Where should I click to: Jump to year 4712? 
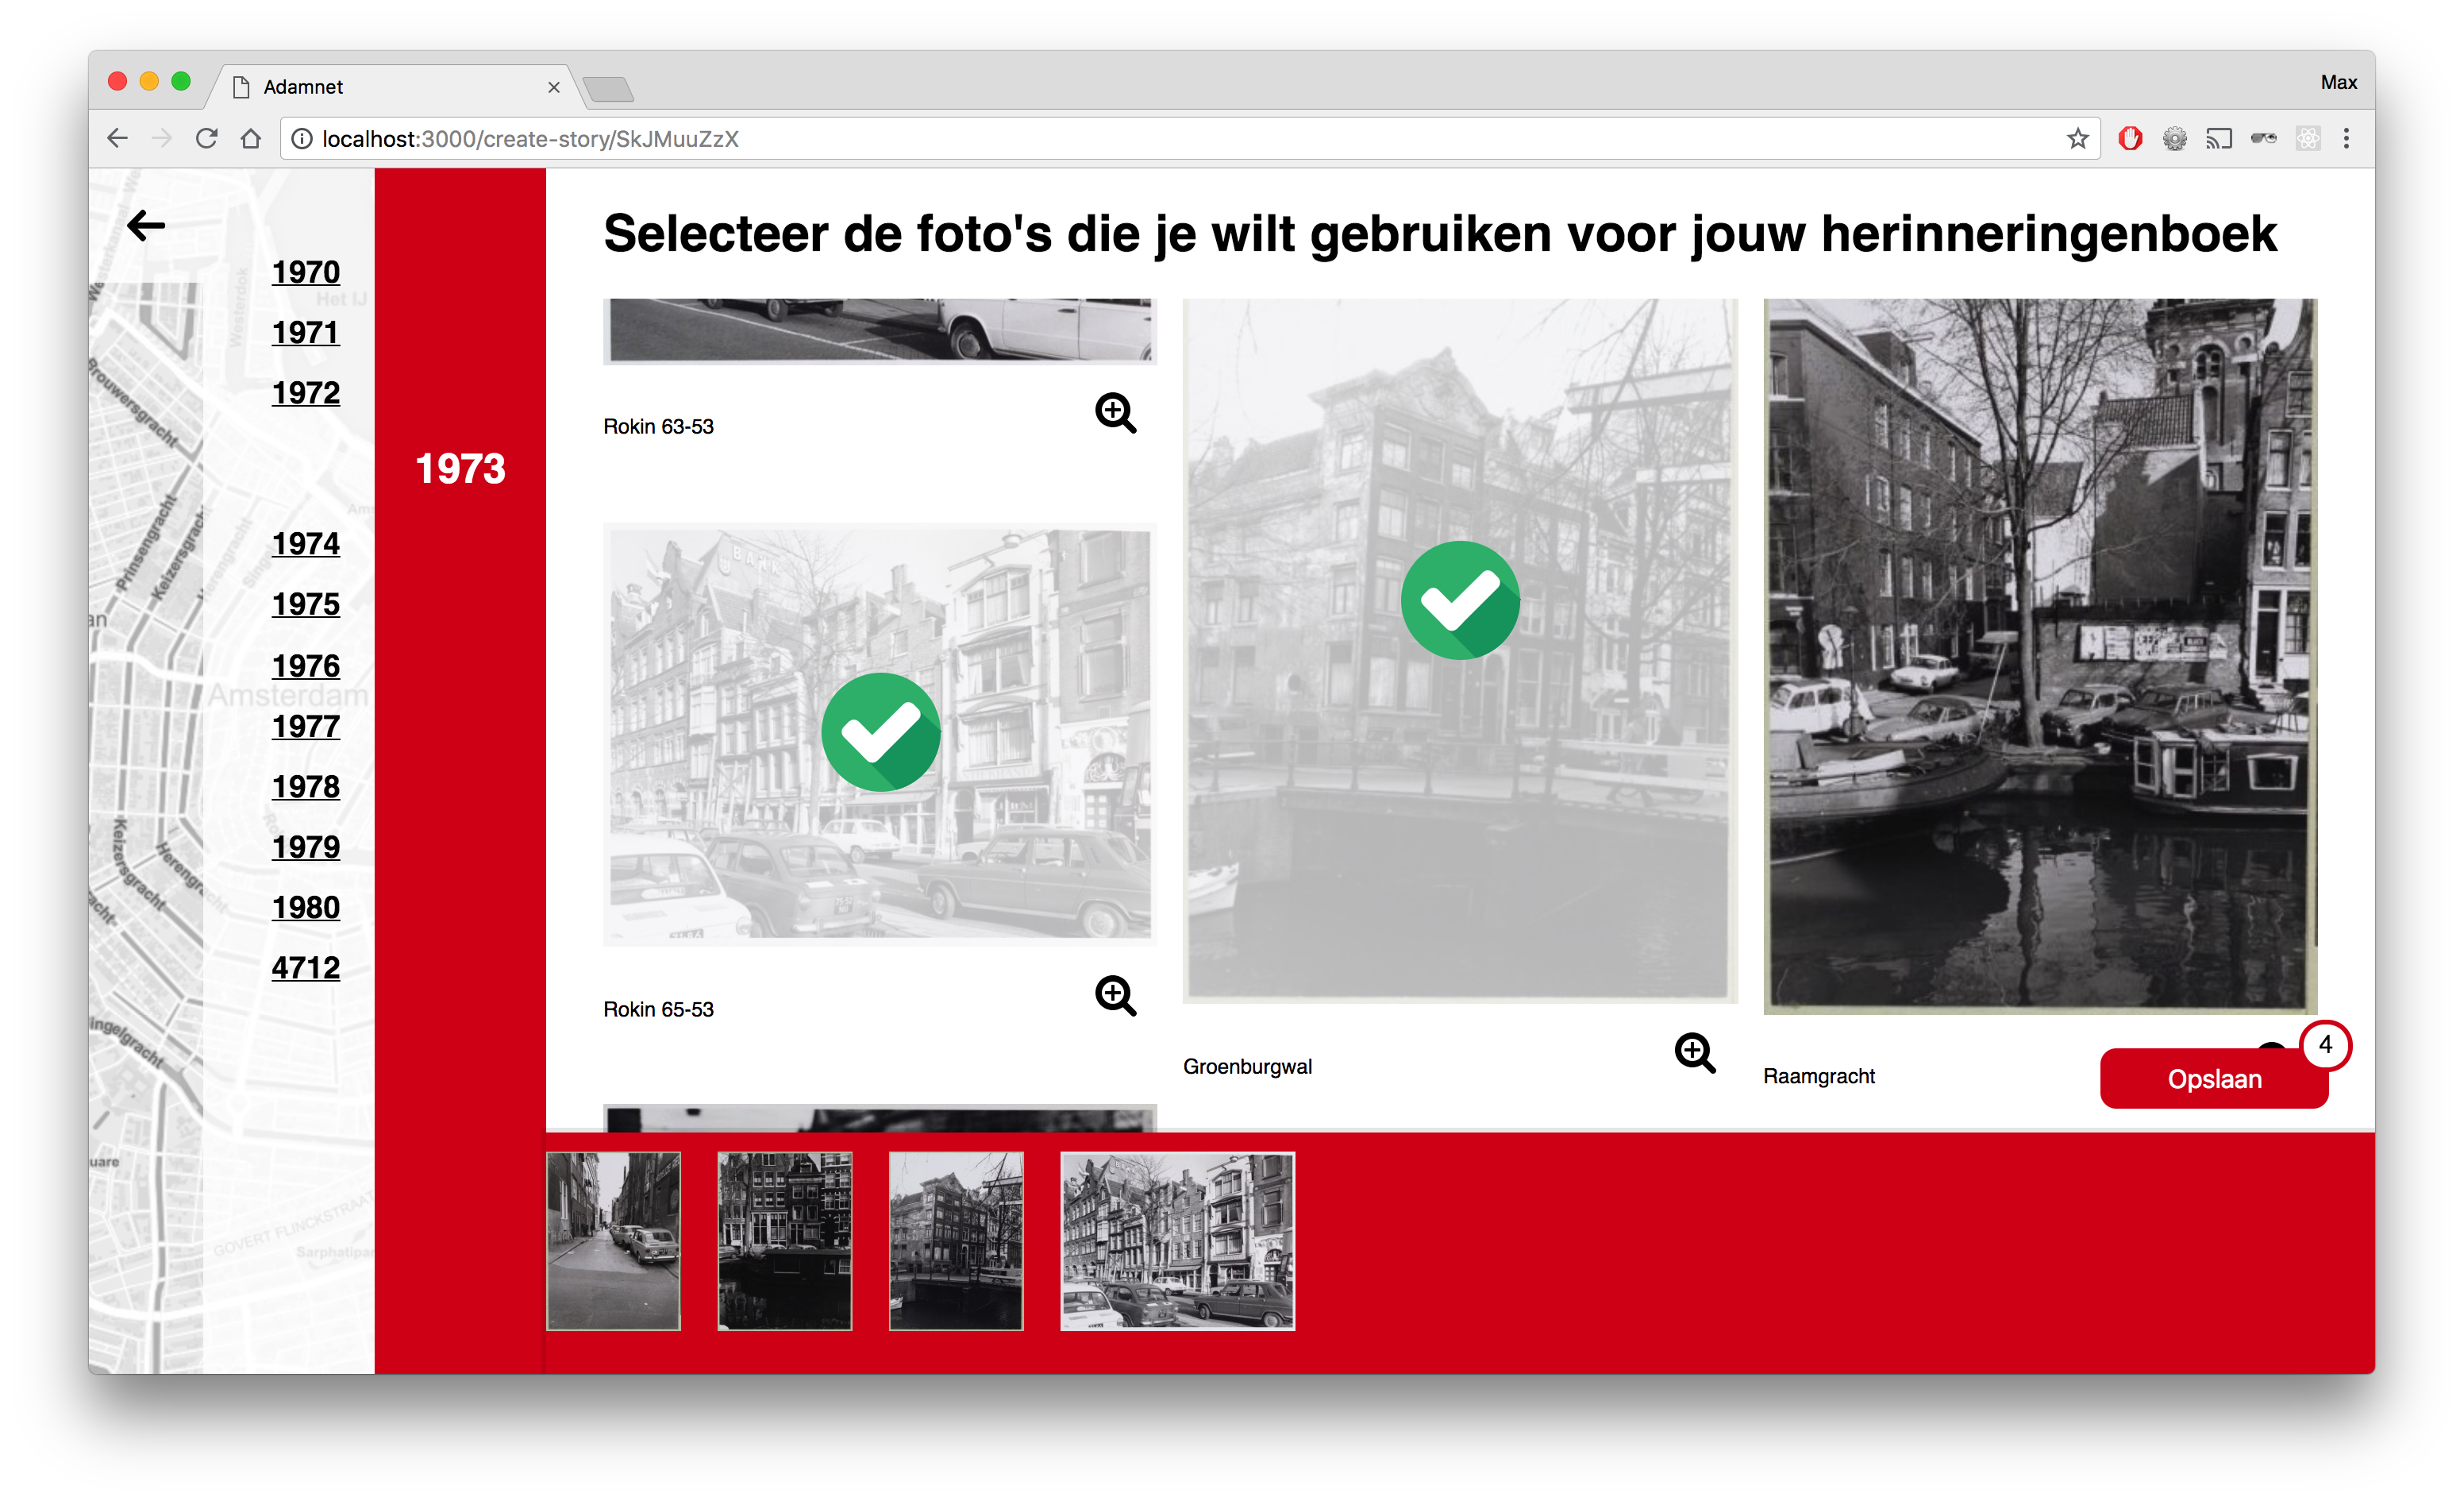(306, 969)
